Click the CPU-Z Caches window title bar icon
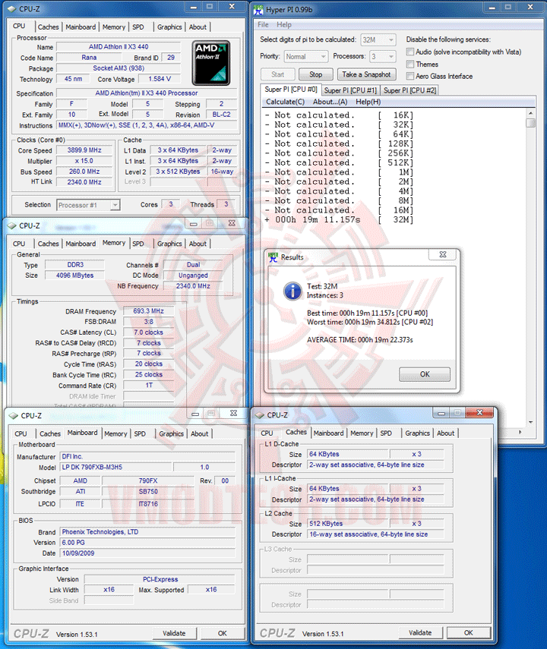This screenshot has width=547, height=649. [x=260, y=414]
